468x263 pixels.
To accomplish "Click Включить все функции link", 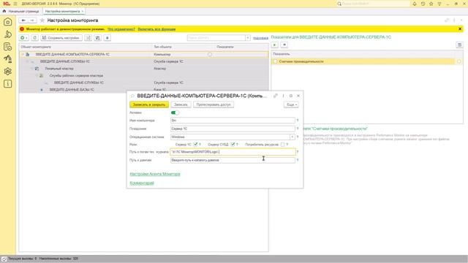I will point(156,29).
